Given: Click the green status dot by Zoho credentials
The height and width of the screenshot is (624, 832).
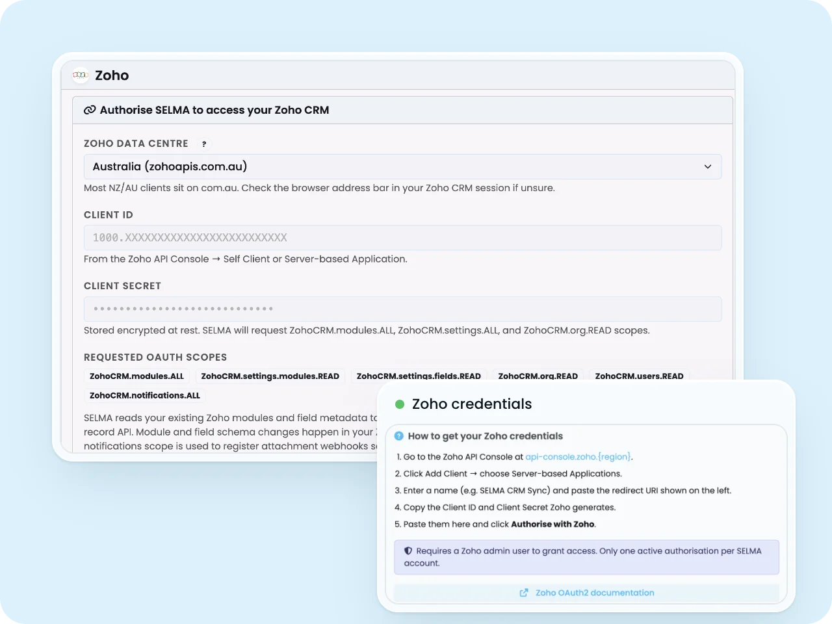Looking at the screenshot, I should 400,404.
